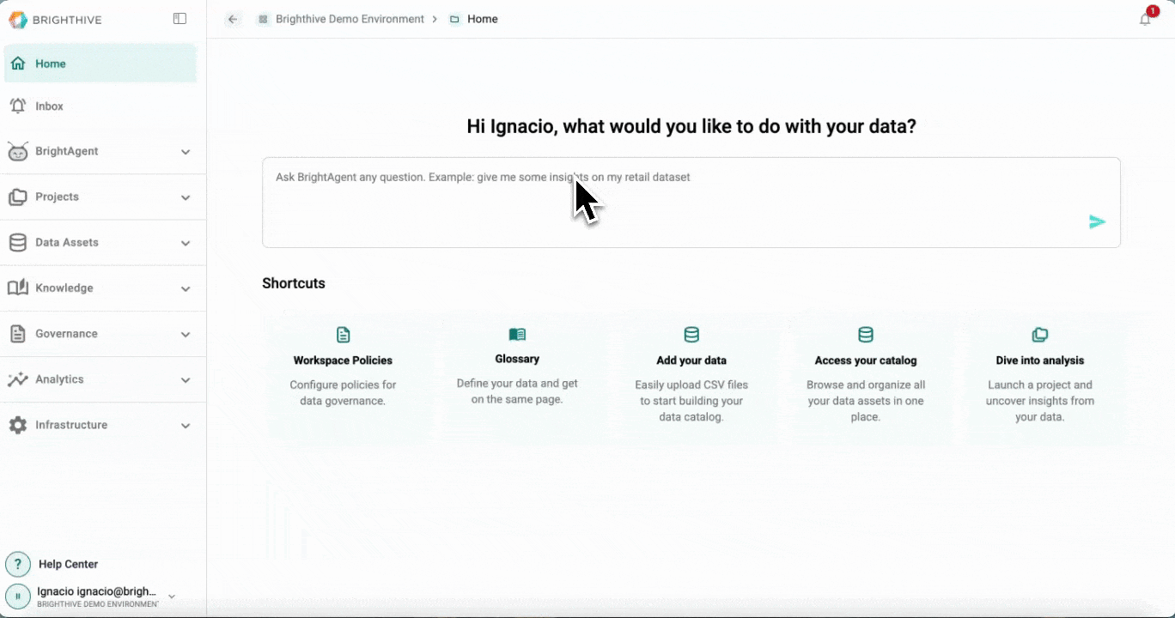Click the Add your data database icon
The image size is (1175, 618).
(691, 335)
